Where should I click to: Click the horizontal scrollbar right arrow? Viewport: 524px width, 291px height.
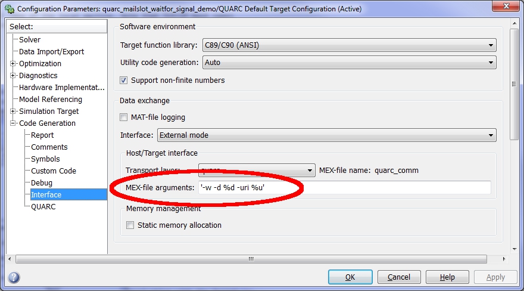coord(504,259)
